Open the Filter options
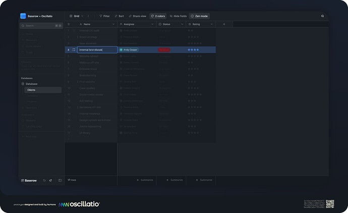348x213 pixels. click(x=104, y=16)
